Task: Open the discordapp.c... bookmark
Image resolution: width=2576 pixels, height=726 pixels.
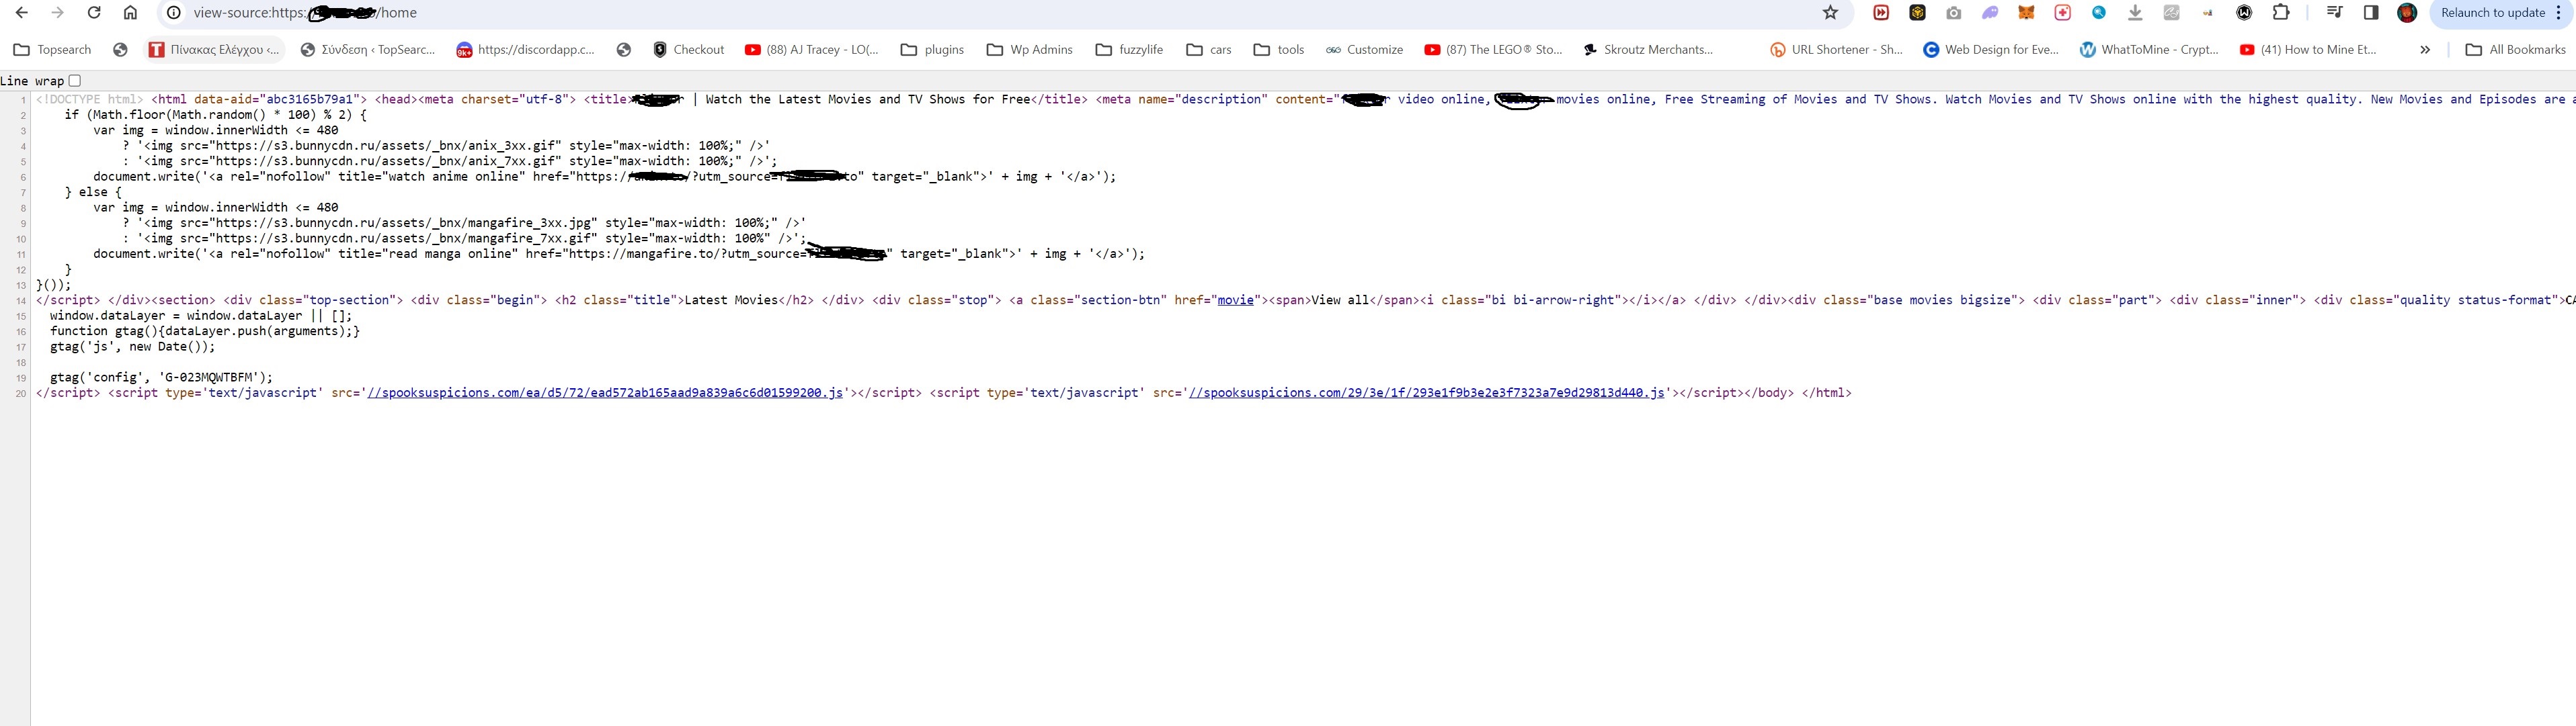Action: click(525, 50)
